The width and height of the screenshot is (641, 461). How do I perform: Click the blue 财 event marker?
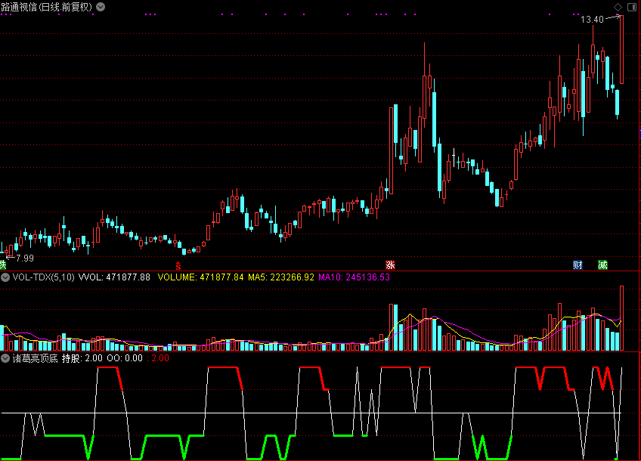(578, 265)
